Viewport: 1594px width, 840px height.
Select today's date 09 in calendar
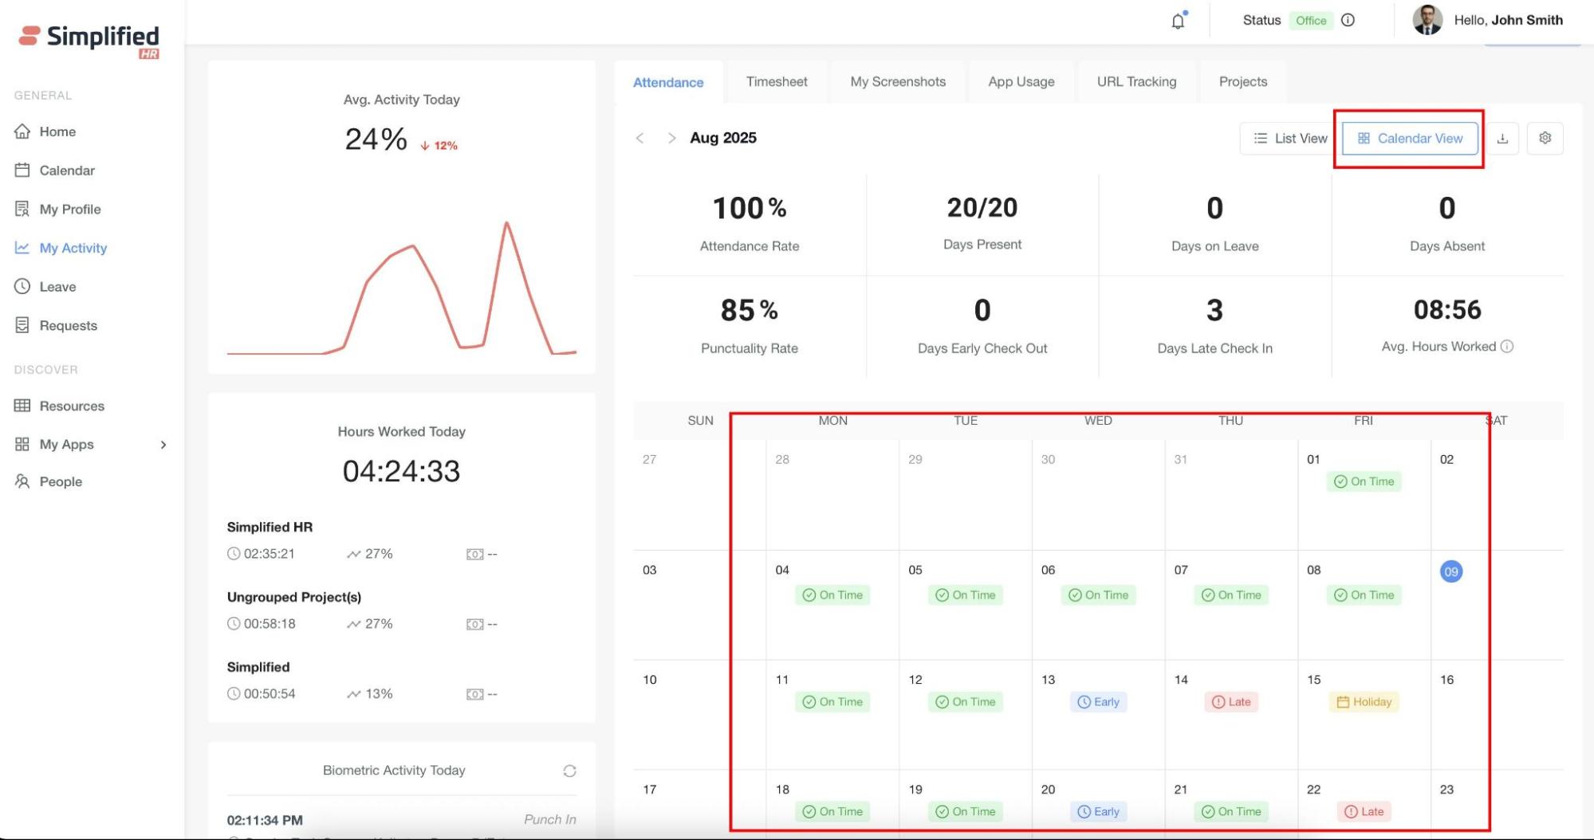(x=1450, y=571)
